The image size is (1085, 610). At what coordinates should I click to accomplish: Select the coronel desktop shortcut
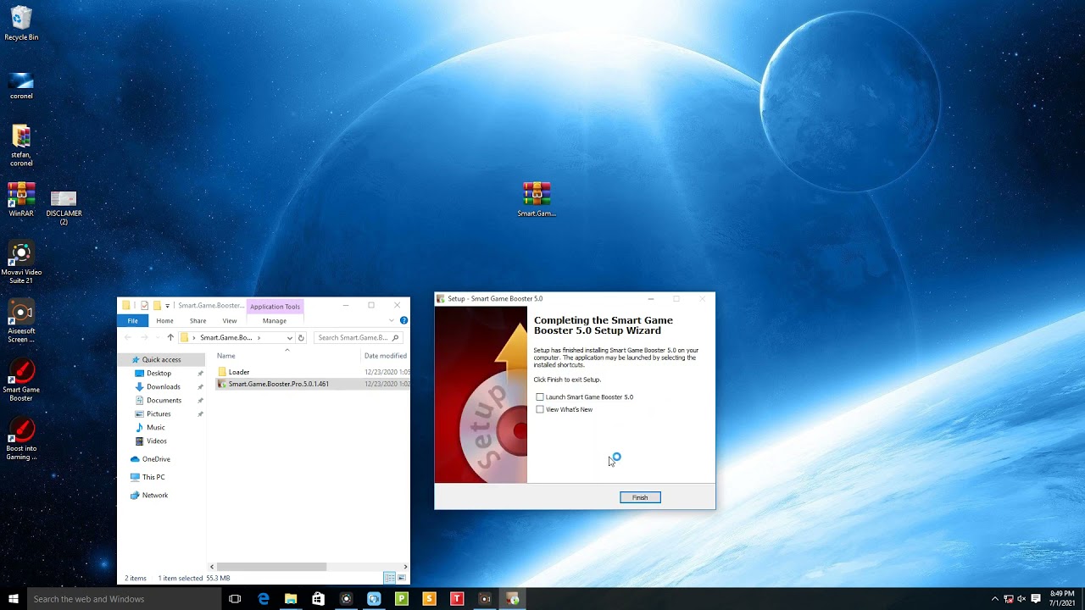21,86
